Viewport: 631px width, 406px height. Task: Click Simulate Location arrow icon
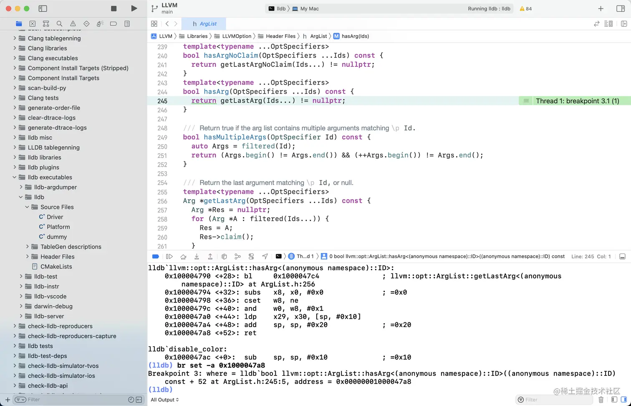point(265,256)
